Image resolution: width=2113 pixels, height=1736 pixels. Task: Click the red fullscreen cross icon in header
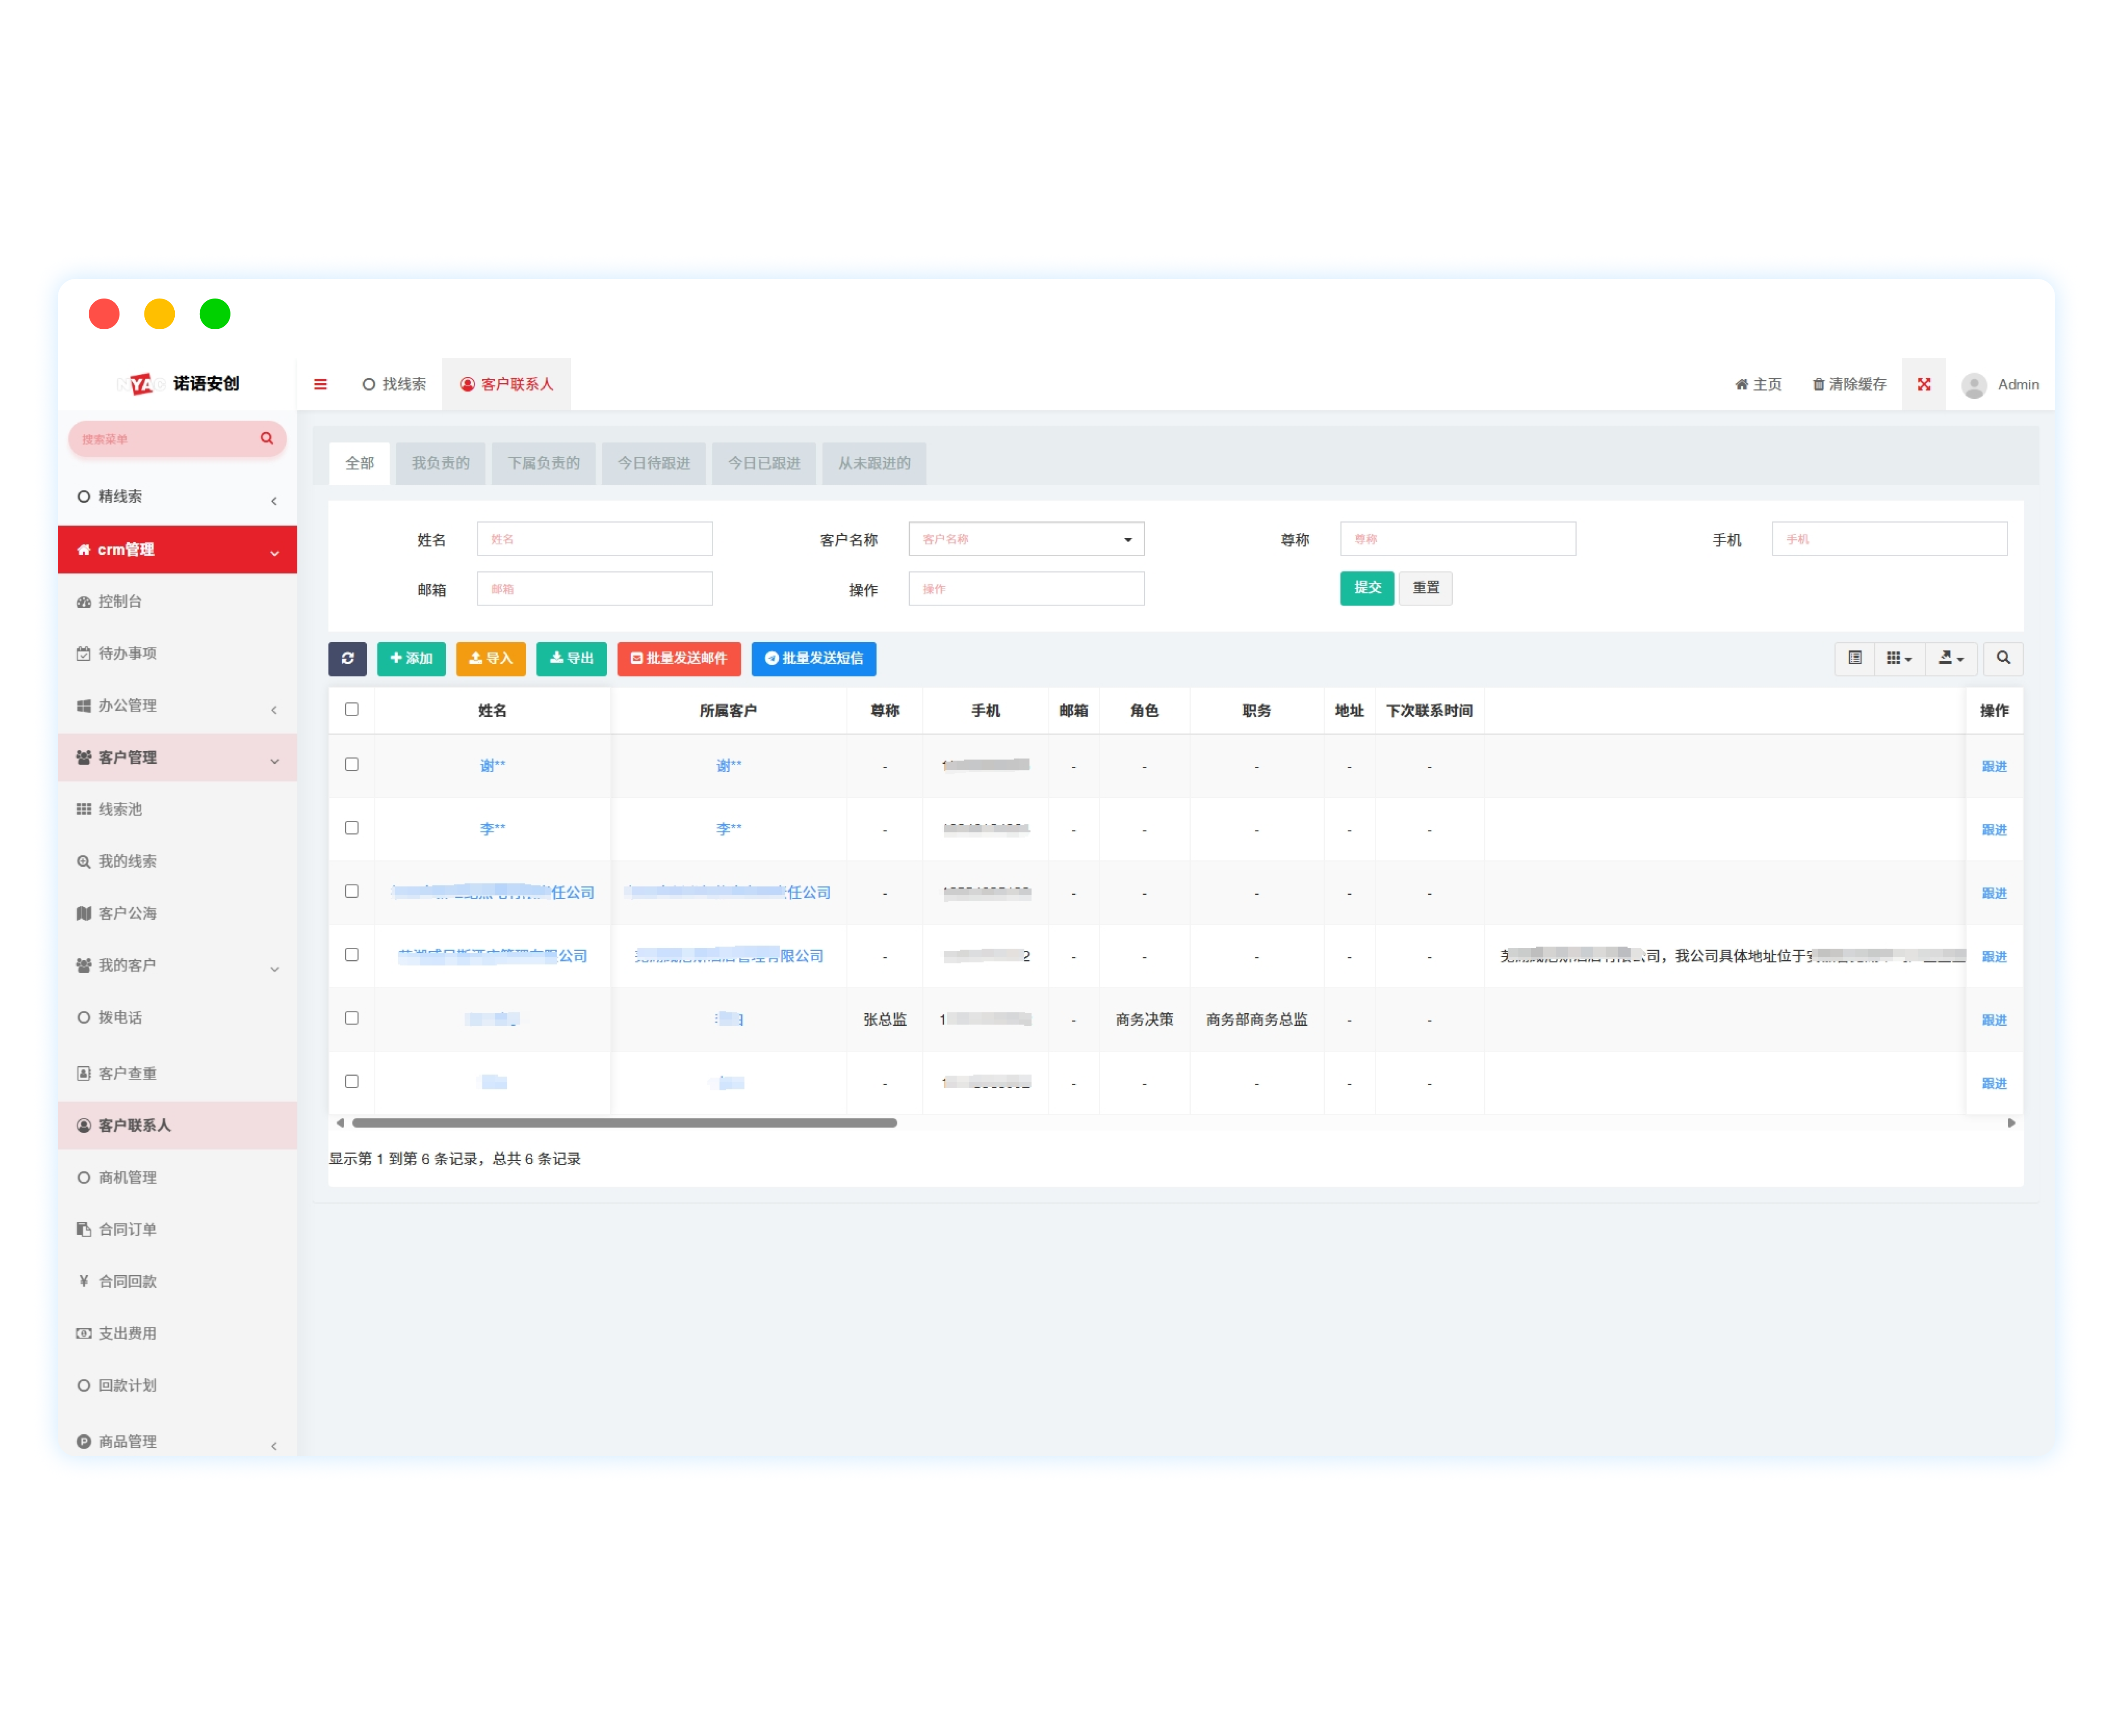tap(1923, 384)
